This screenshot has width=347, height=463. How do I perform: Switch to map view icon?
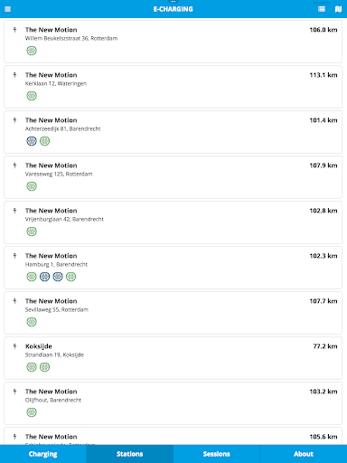coord(338,9)
